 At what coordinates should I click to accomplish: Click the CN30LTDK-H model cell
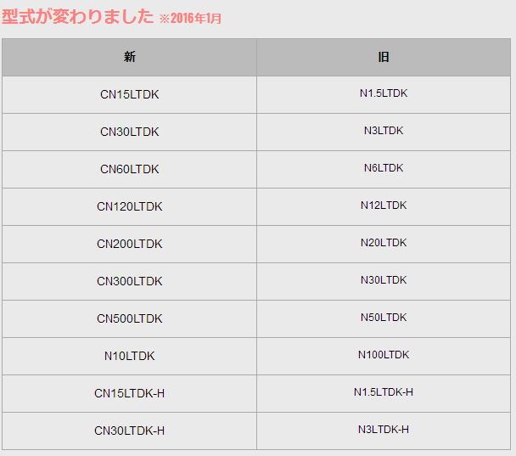click(x=129, y=431)
